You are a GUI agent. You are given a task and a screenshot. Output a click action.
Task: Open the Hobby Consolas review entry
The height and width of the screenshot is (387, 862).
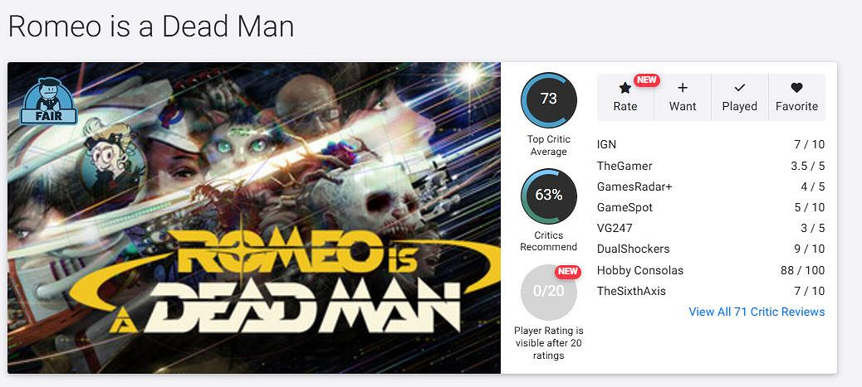click(x=639, y=270)
